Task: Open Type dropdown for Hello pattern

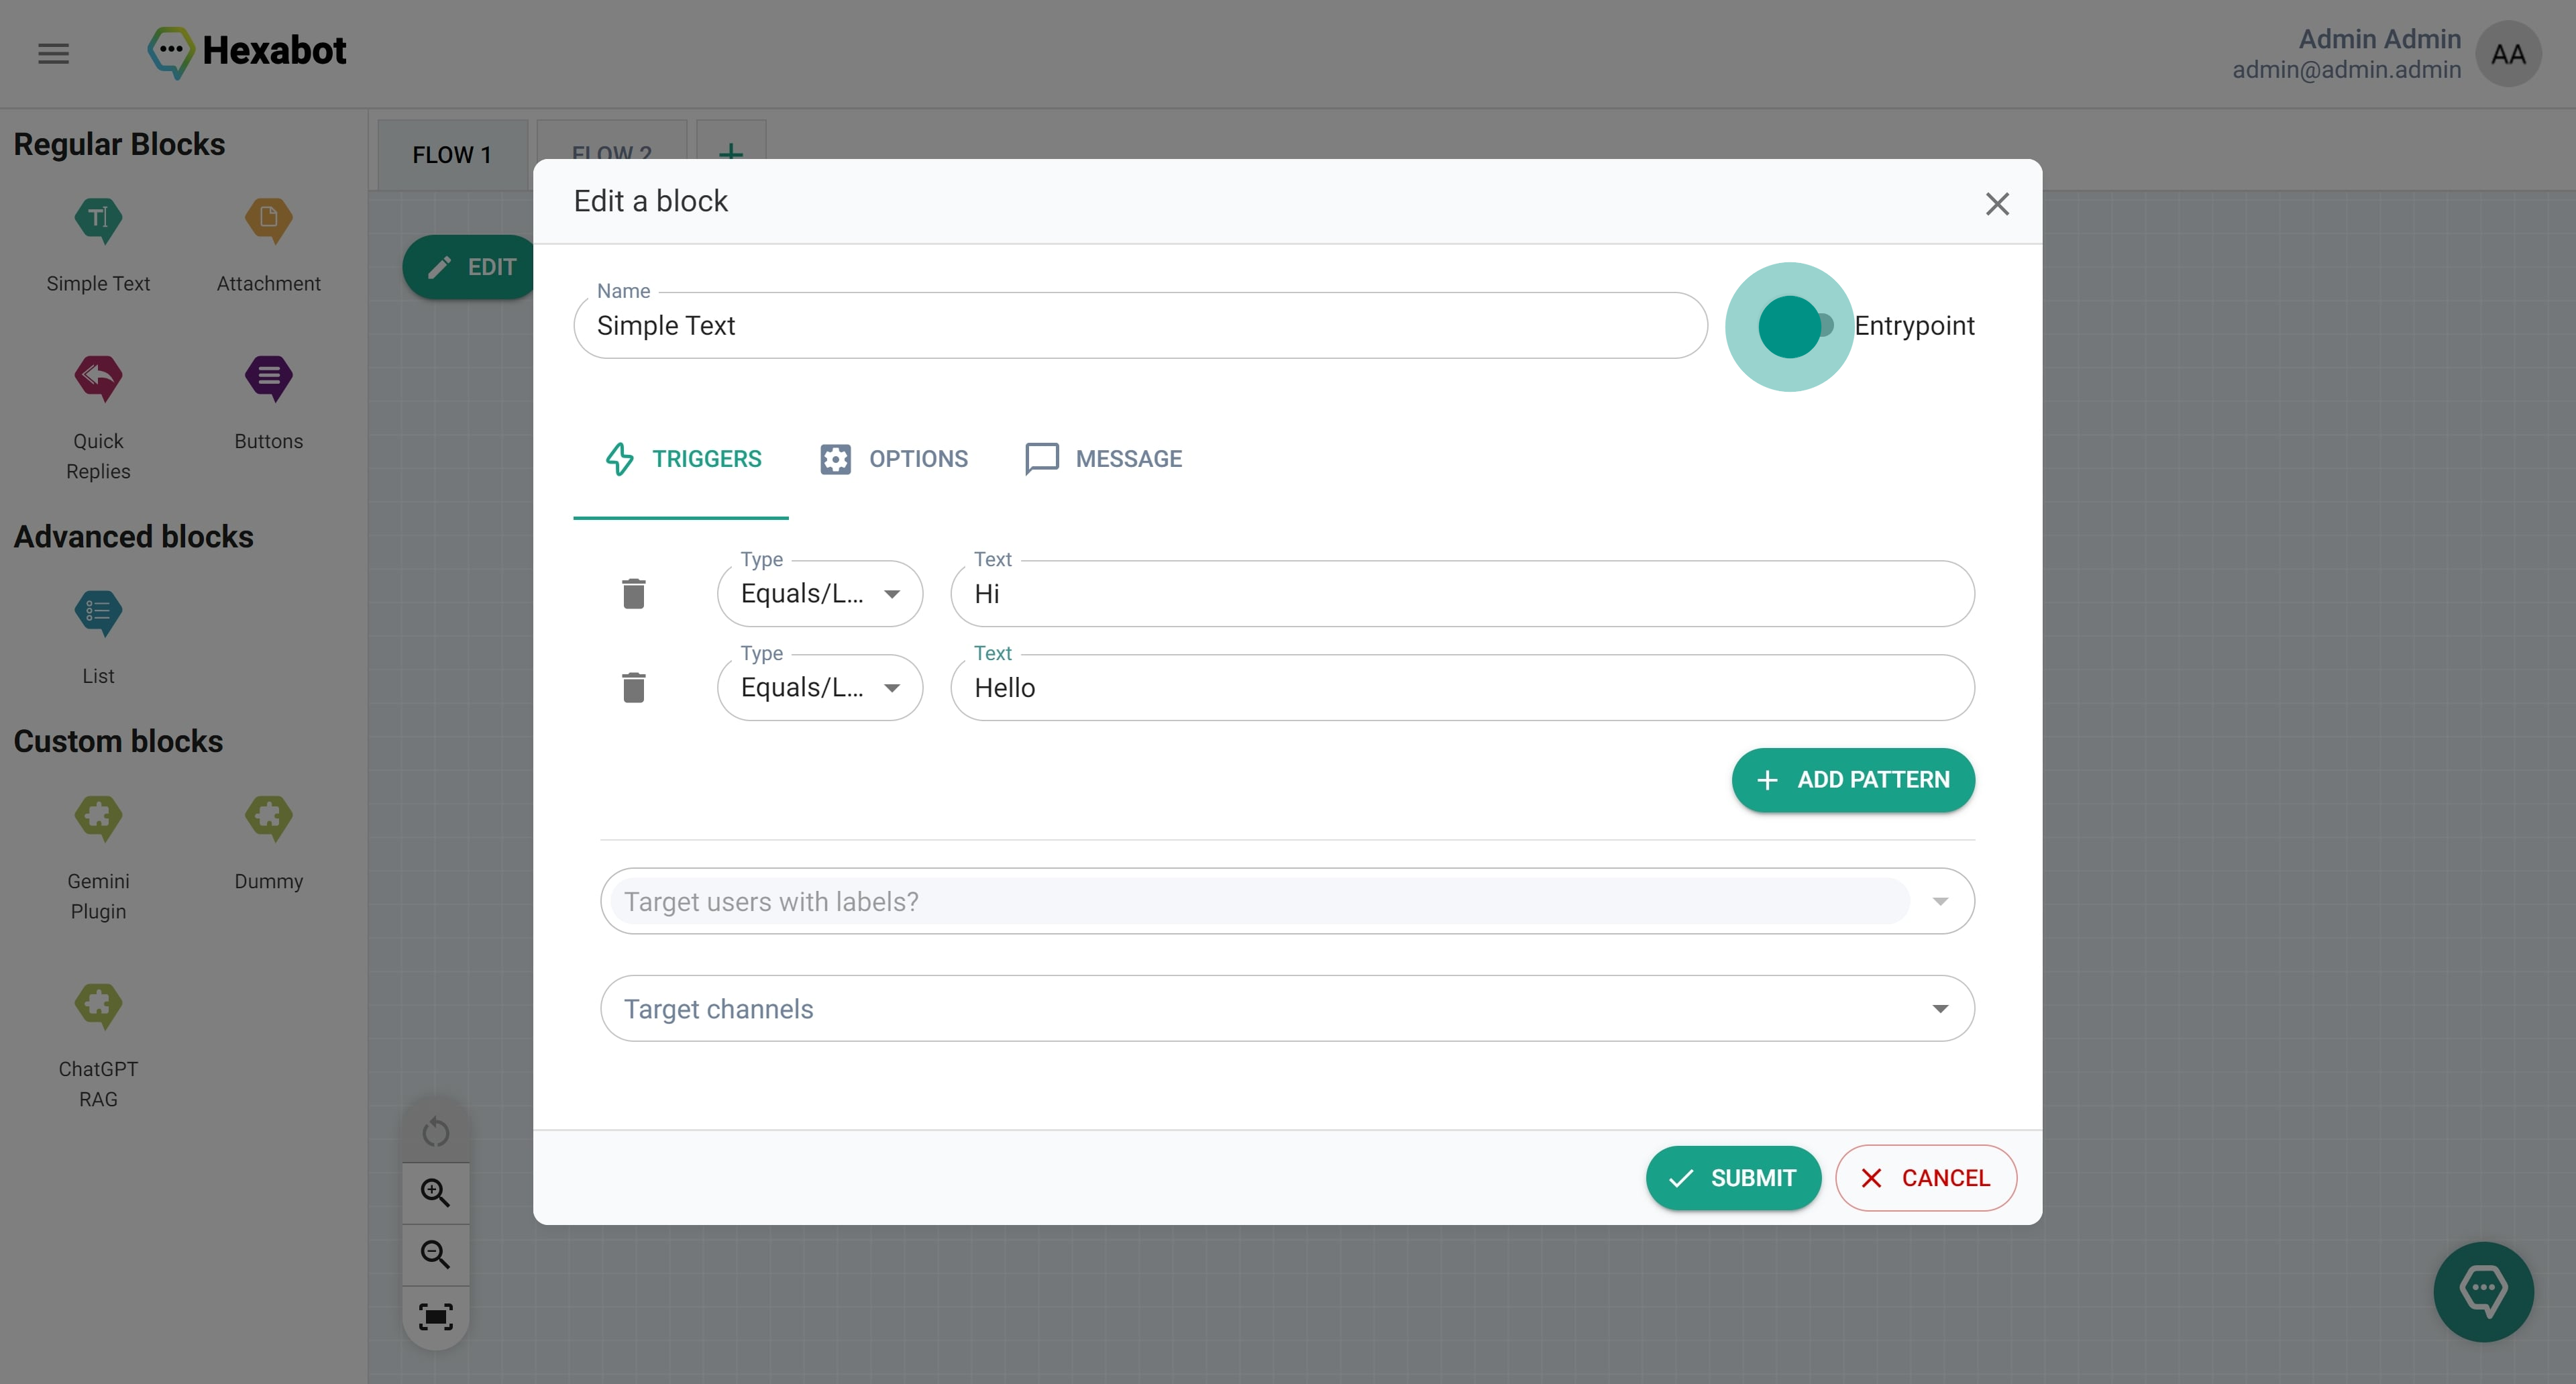Action: (x=819, y=688)
